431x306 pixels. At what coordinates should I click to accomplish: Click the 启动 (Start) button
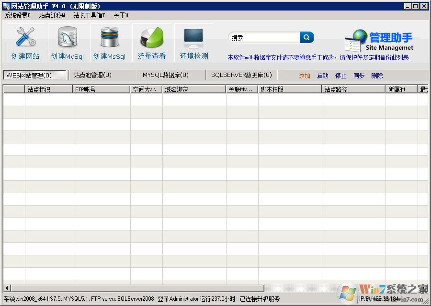pos(322,76)
